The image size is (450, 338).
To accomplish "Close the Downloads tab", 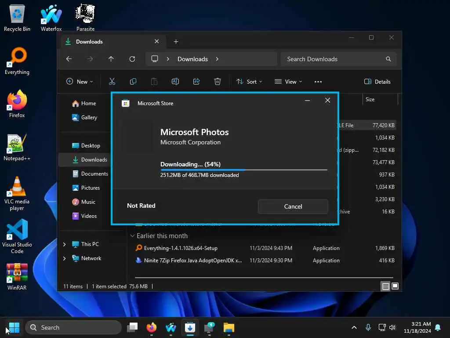I will 157,41.
